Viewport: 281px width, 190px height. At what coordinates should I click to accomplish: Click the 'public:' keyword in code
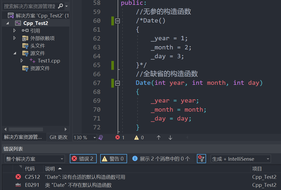(134, 3)
